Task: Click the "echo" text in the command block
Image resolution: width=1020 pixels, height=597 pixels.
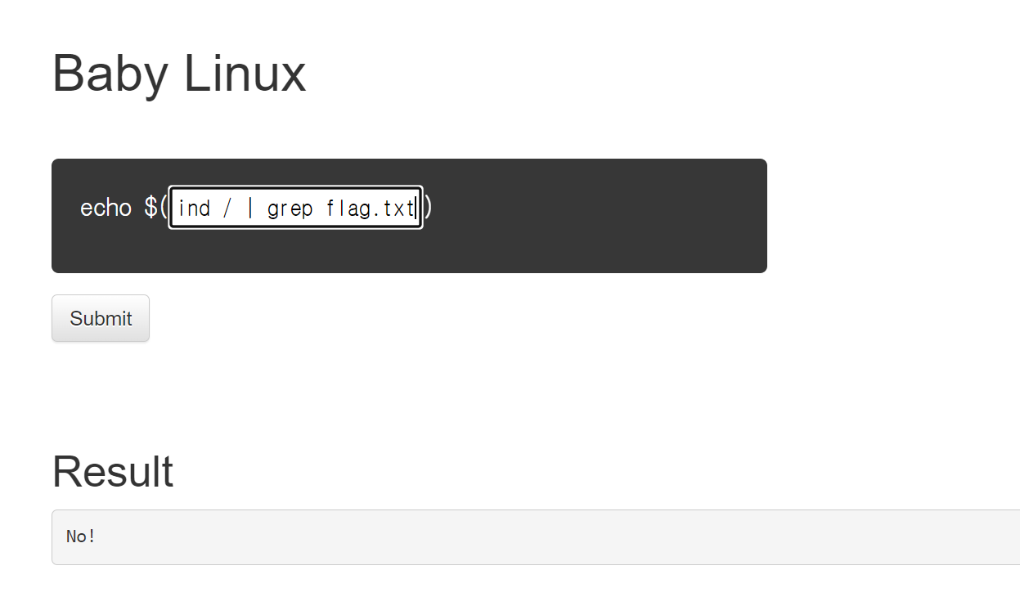Action: pos(106,208)
